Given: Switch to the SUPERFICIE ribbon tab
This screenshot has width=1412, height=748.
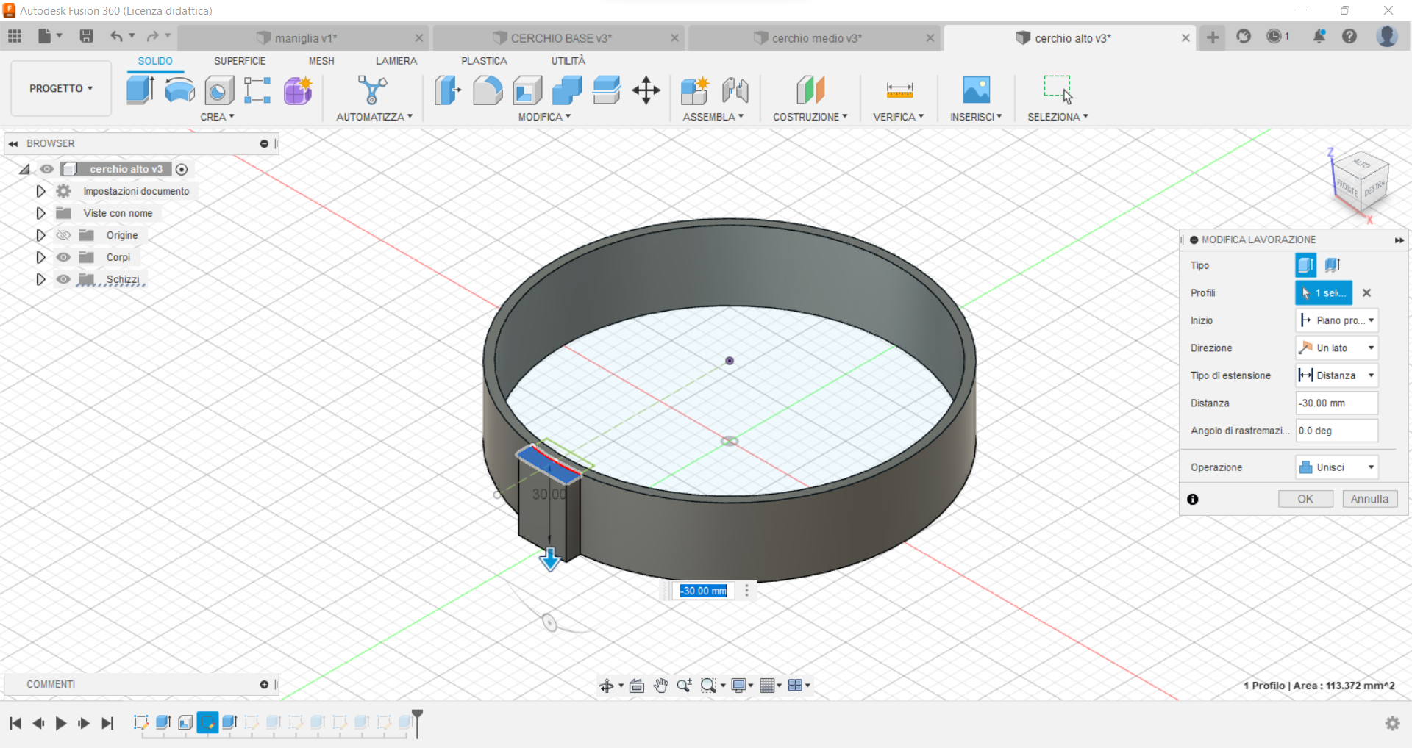Looking at the screenshot, I should (x=239, y=61).
